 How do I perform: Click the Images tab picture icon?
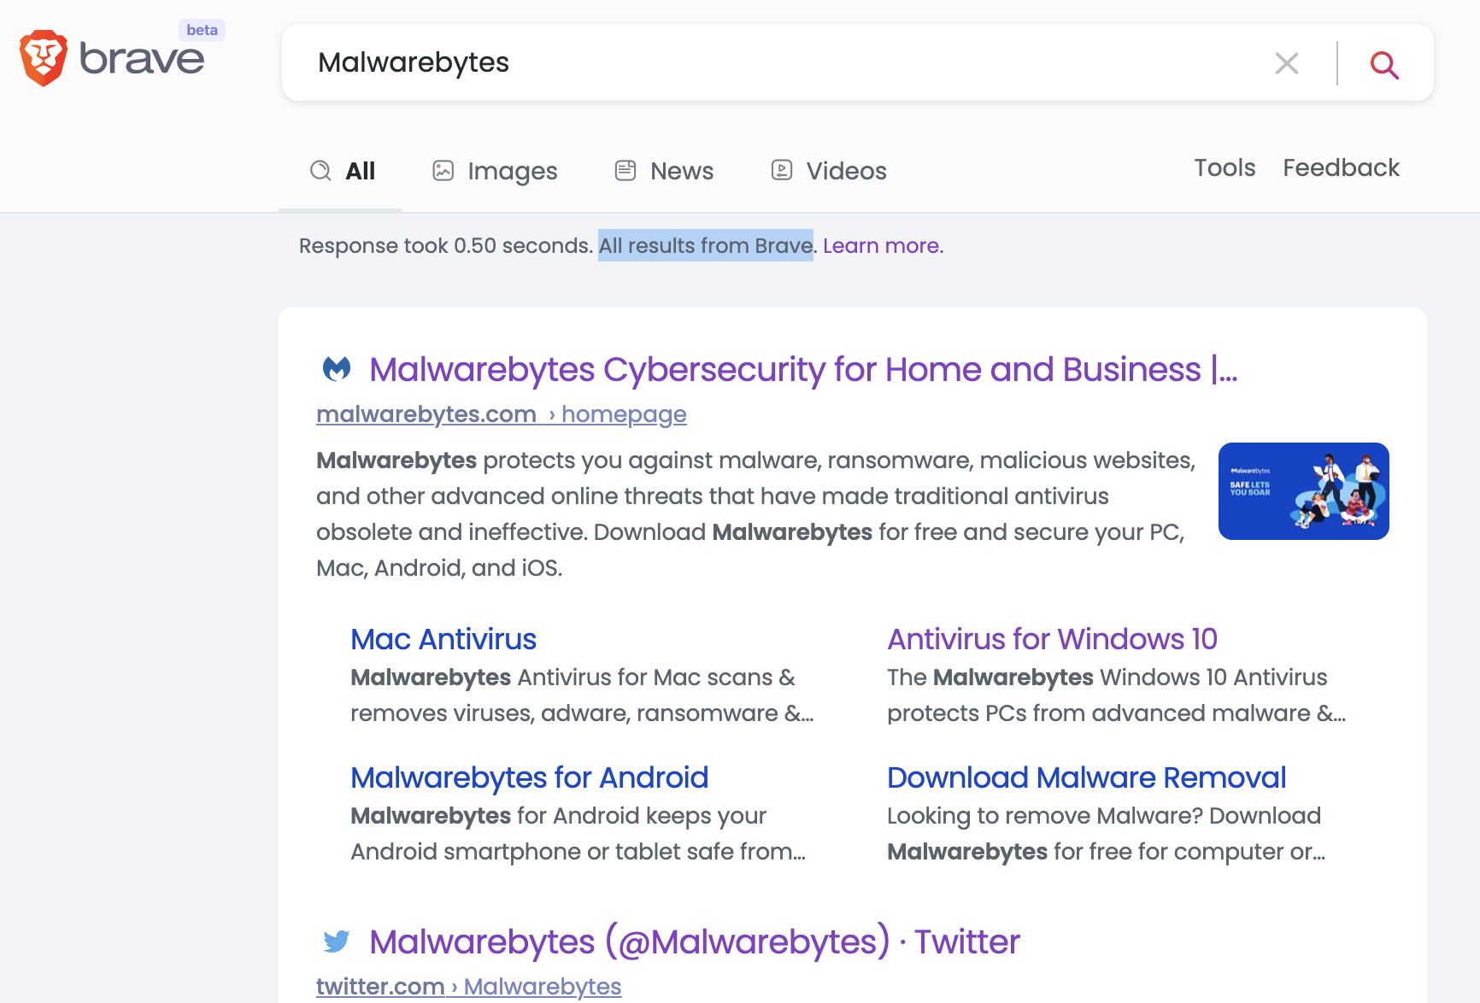(x=443, y=170)
